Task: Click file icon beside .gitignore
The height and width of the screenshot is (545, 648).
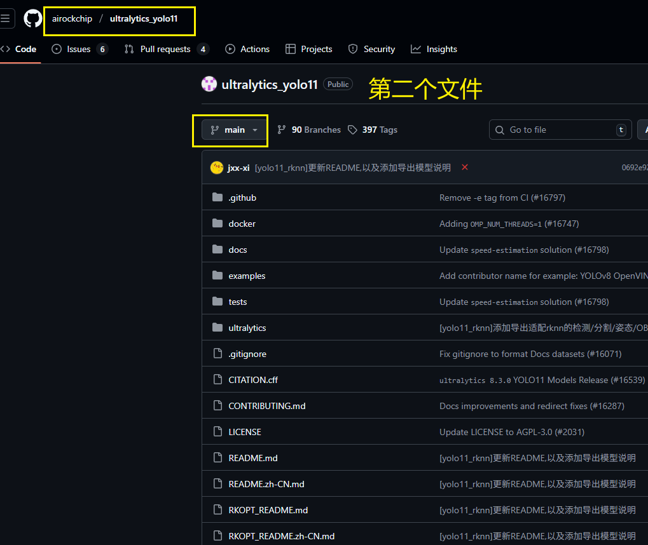Action: click(x=217, y=353)
